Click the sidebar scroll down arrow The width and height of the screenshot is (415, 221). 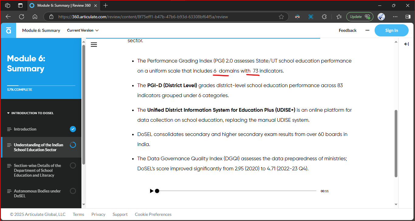point(84,205)
